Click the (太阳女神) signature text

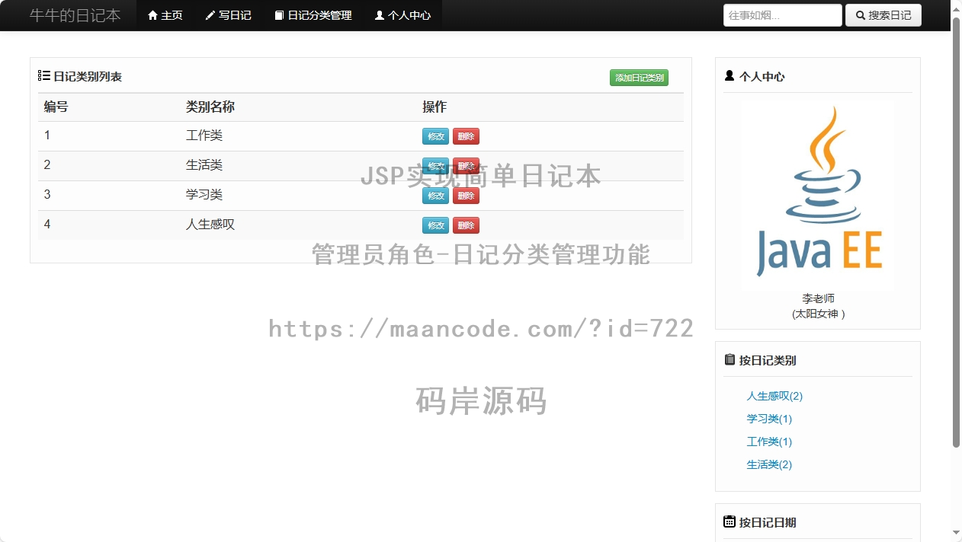(818, 314)
